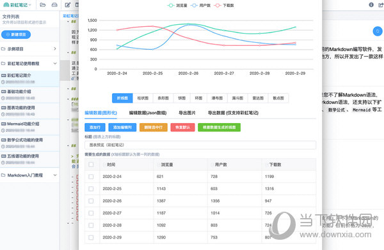Select the 环图 chart type
Screen dimensions: 384x250
198,98
